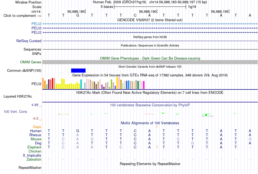Image resolution: width=258 pixels, height=174 pixels.
Task: Click the chr14:56,688,183-56,688,197 (15 bp) position text
Action: [x=178, y=2]
